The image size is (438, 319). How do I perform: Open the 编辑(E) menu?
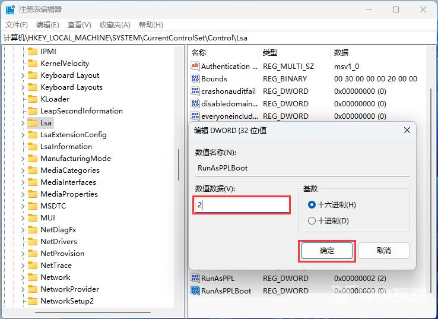pos(47,25)
